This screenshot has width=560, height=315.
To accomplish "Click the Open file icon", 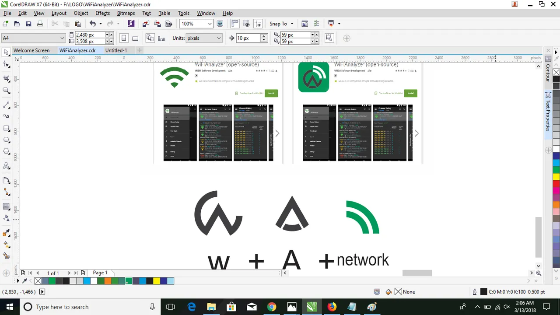I will [x=17, y=24].
